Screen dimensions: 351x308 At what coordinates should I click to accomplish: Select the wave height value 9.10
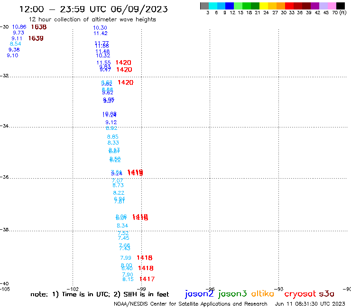click(x=12, y=55)
